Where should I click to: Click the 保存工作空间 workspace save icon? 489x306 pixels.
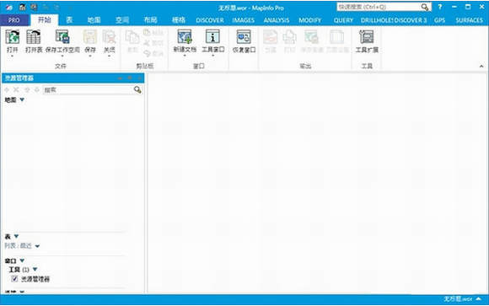tap(62, 36)
